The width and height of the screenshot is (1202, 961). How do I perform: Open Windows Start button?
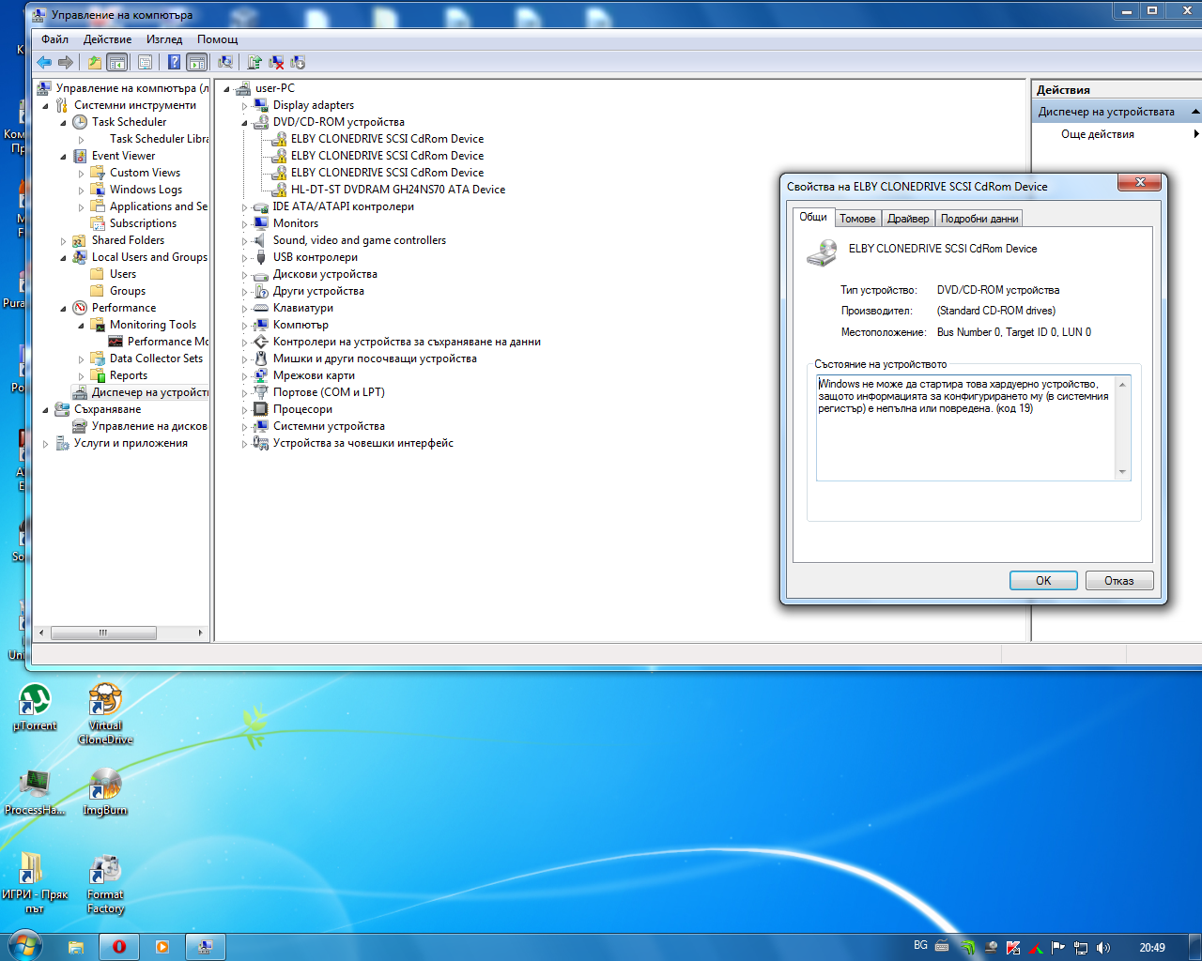pos(23,946)
